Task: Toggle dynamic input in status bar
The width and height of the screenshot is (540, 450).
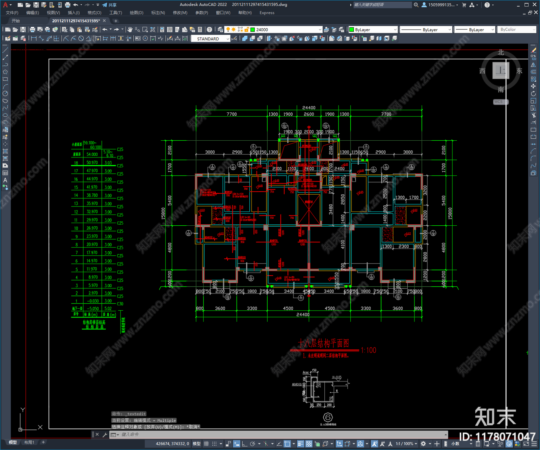Action: (237, 444)
